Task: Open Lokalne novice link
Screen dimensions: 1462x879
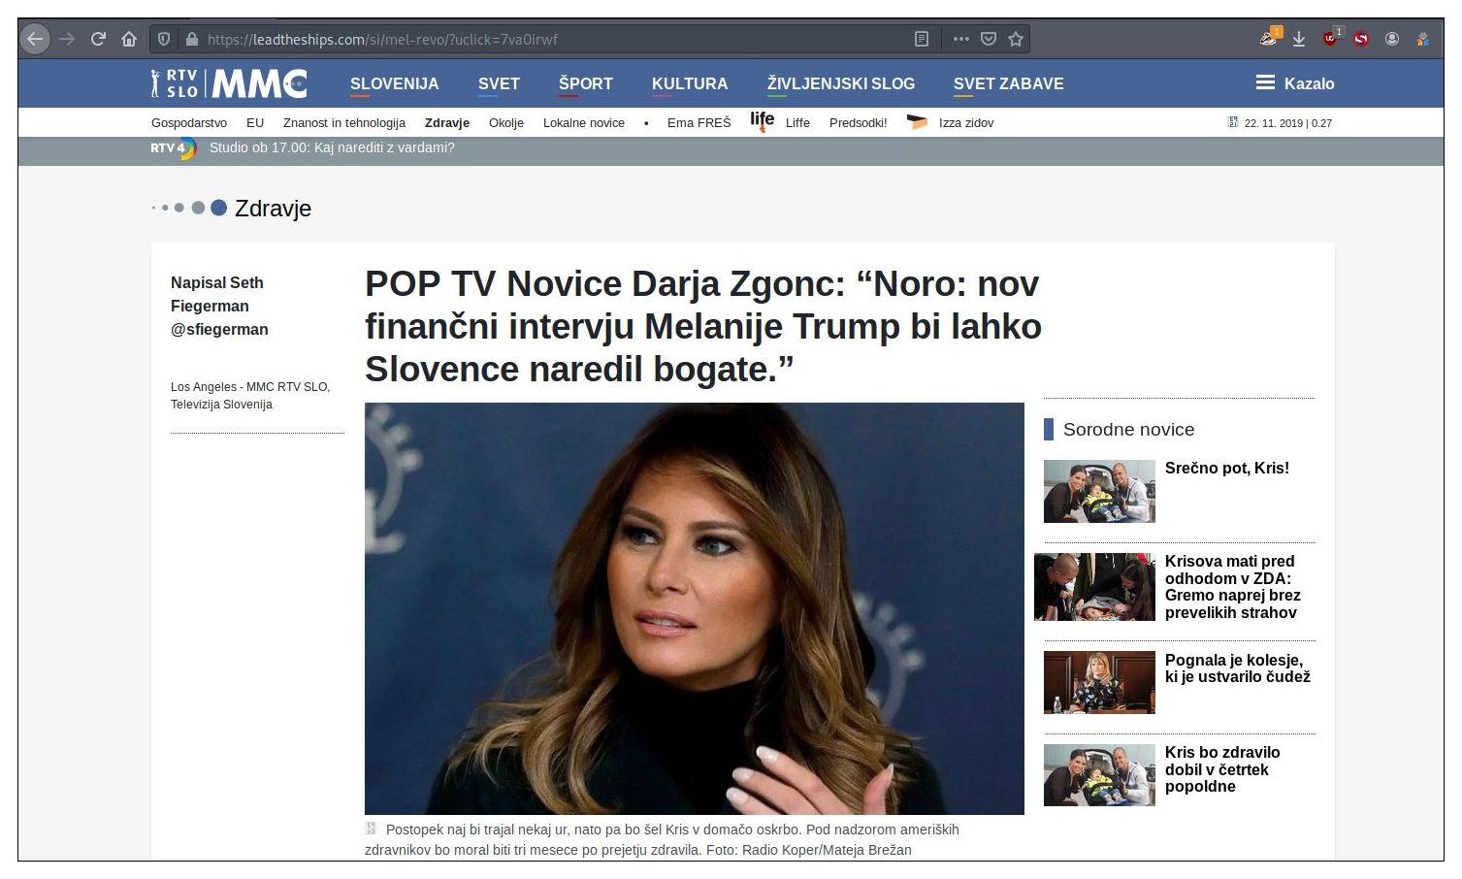Action: pyautogui.click(x=584, y=123)
